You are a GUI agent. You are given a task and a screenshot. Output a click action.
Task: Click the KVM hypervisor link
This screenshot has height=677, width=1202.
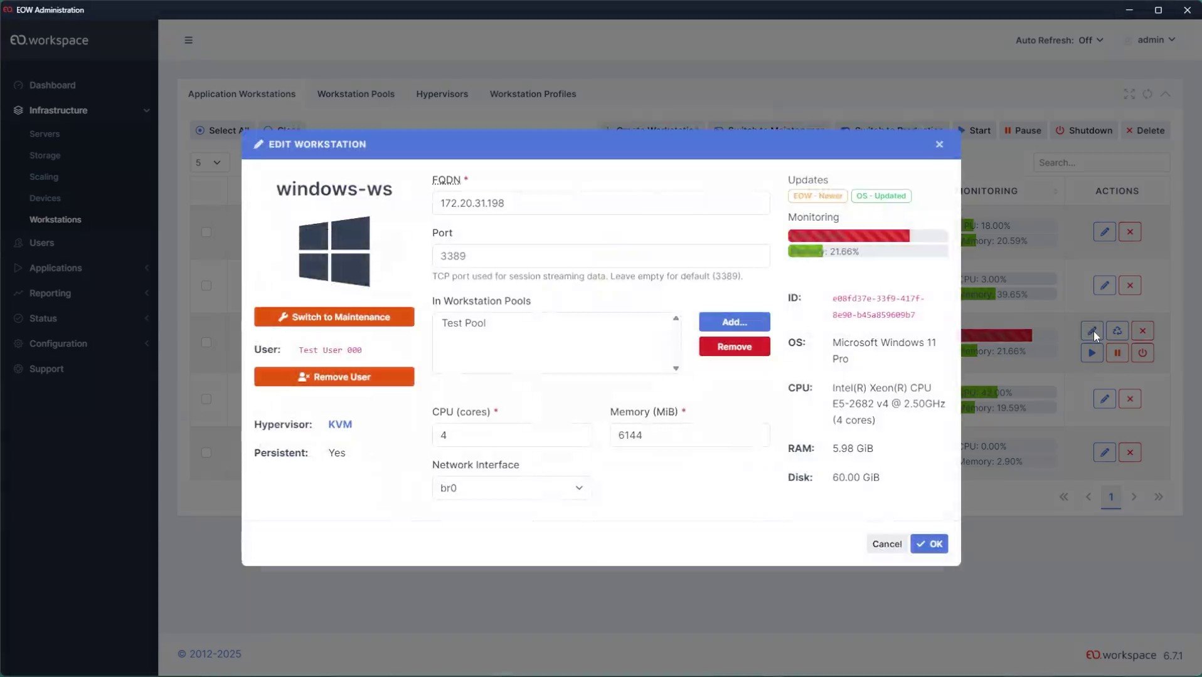click(339, 424)
